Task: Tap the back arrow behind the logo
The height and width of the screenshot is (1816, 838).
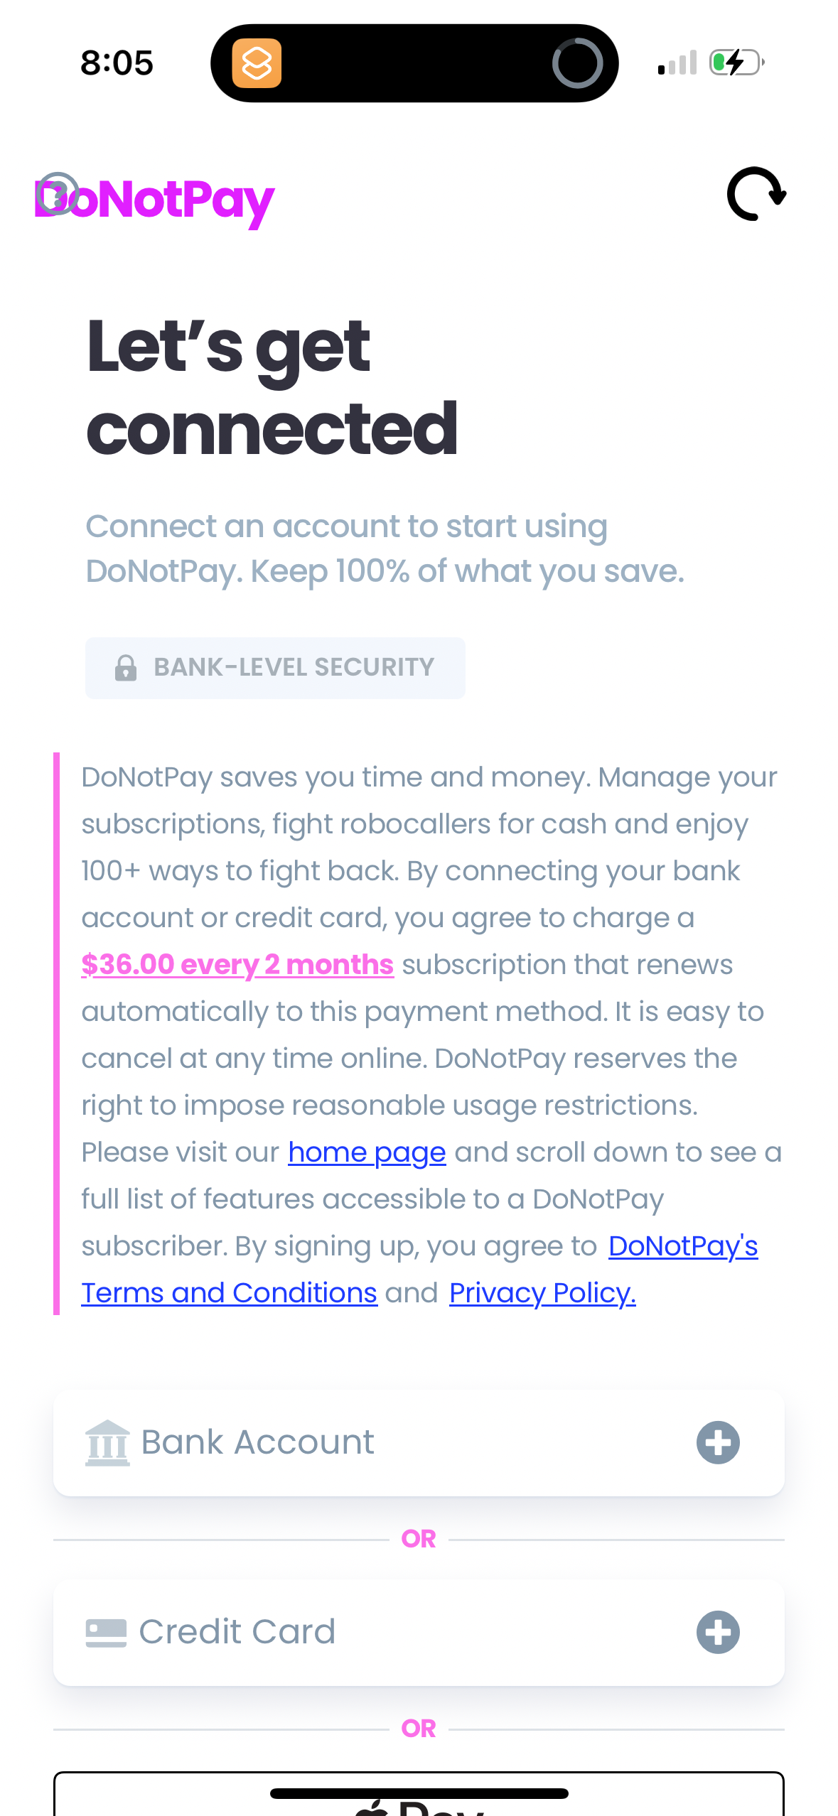Action: (58, 193)
